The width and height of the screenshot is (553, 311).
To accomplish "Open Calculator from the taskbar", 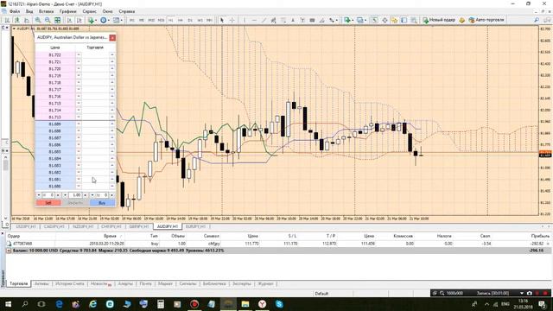I will pos(161,304).
